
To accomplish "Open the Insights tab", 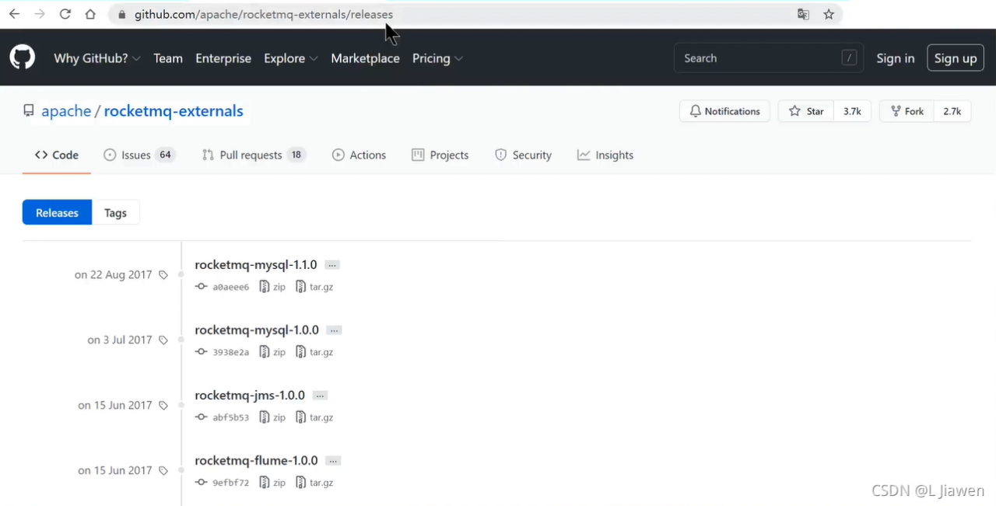I will (x=605, y=155).
